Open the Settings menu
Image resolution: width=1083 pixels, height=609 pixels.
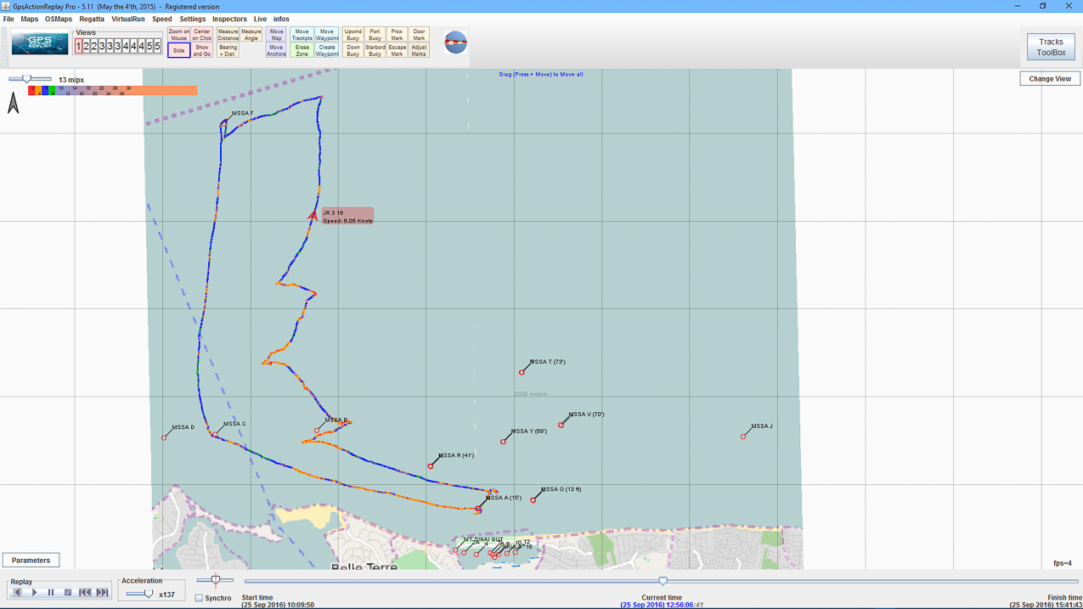192,19
